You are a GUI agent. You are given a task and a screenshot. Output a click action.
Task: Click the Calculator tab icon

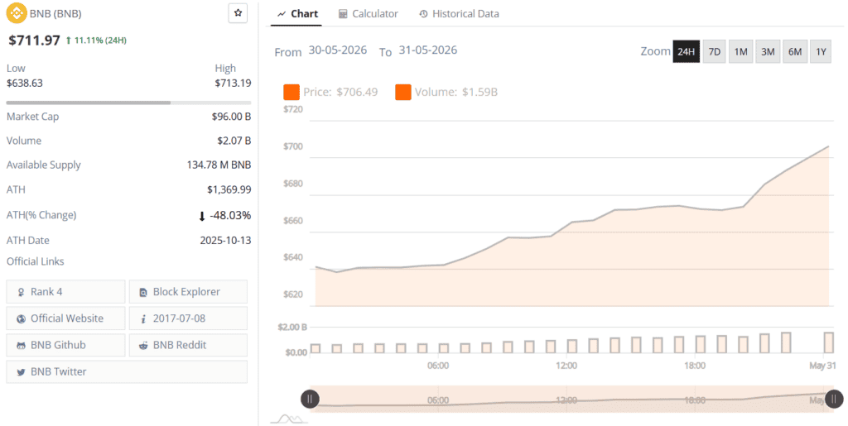(x=343, y=14)
